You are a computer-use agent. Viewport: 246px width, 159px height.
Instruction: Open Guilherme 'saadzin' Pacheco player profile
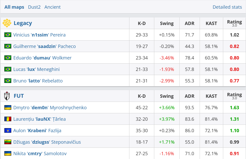(44, 46)
